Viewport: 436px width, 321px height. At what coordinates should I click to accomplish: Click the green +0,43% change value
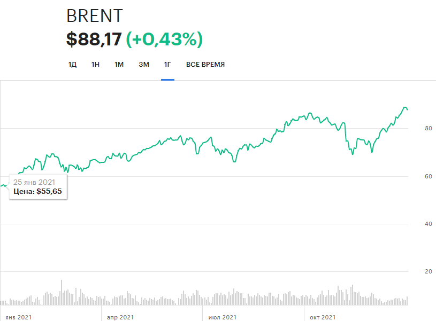point(164,39)
